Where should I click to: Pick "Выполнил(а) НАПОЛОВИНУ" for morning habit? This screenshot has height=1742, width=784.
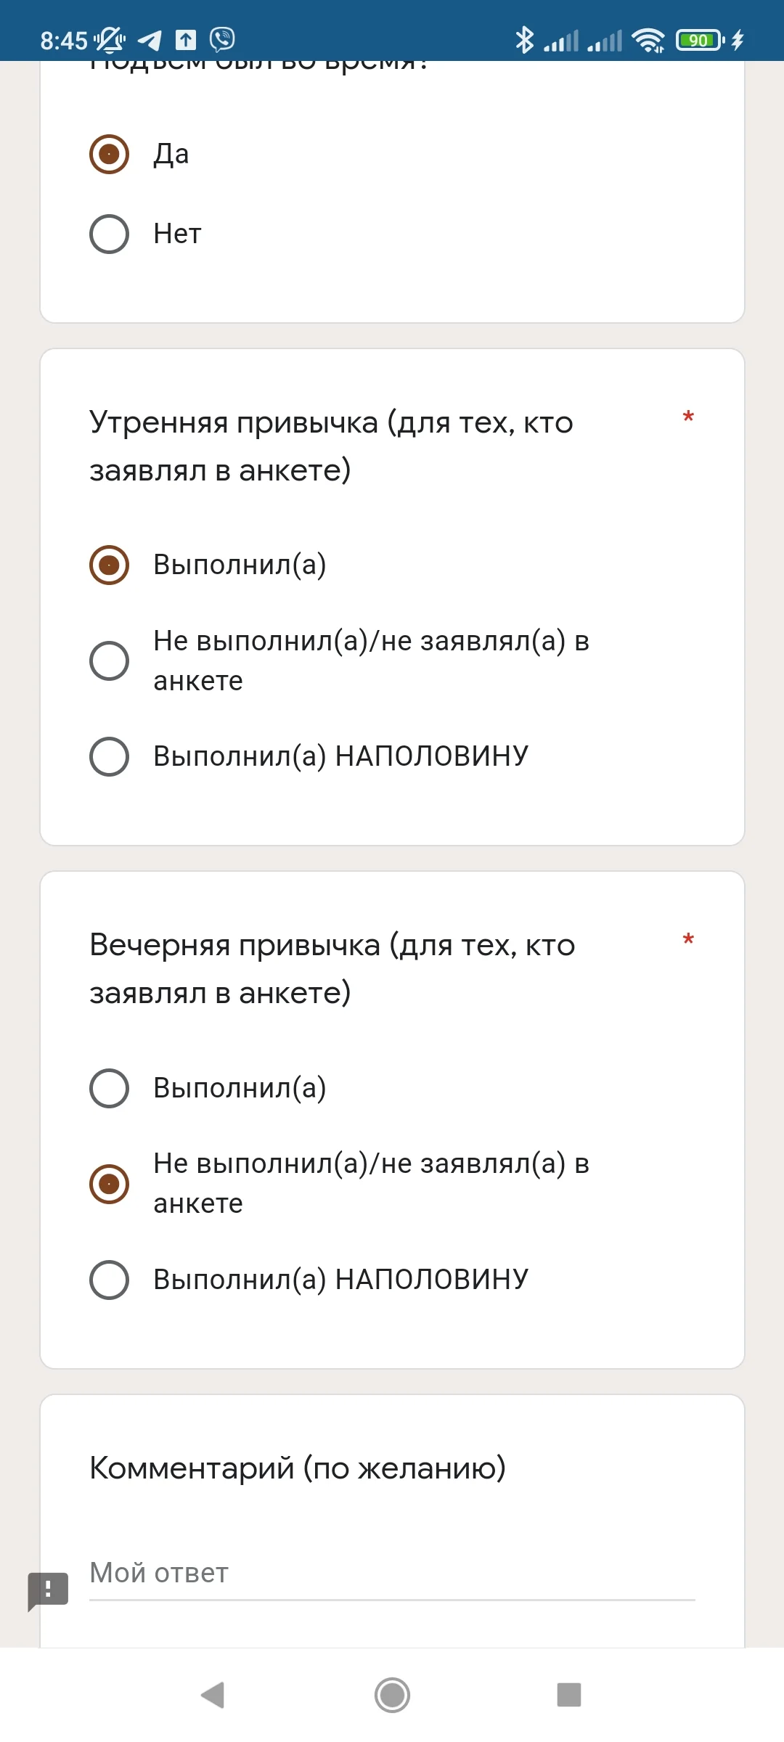pos(110,756)
